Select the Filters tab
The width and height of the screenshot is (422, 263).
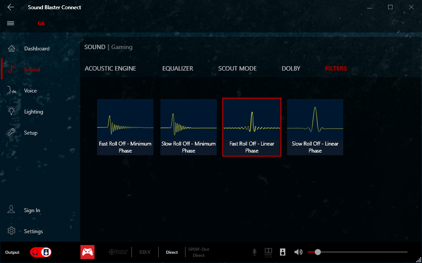336,68
